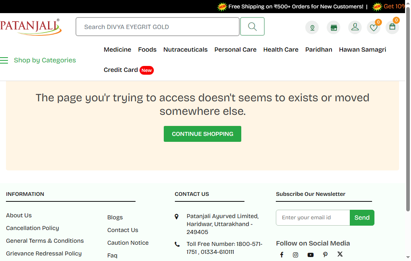Open the Hawan Samagri menu

pos(363,50)
